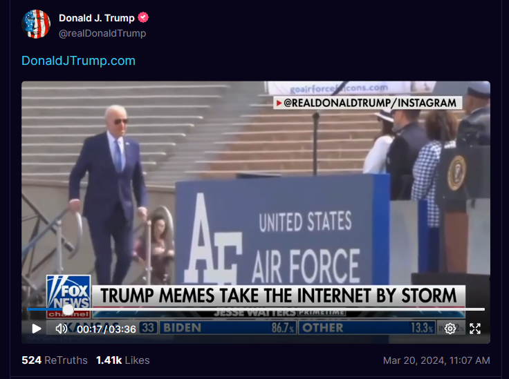Viewport: 509px width, 379px height.
Task: Click the Trump Memes headline banner in video
Action: click(278, 295)
